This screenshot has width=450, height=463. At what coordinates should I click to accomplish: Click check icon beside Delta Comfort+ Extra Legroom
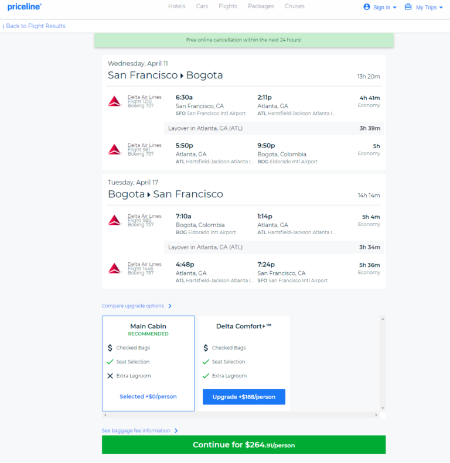pos(206,376)
